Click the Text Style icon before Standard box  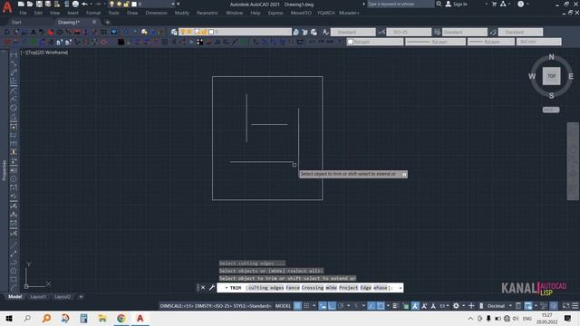point(325,33)
